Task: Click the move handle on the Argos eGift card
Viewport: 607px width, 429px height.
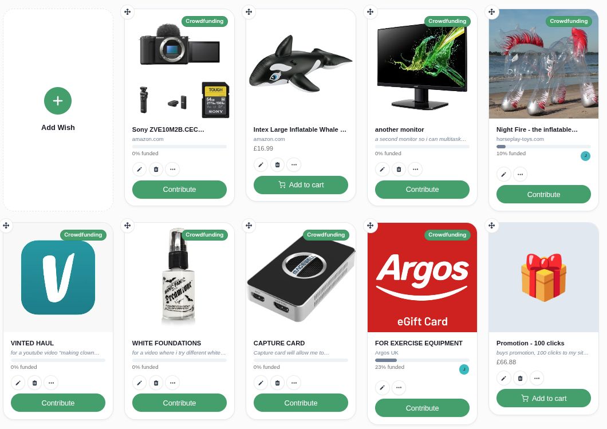Action: click(x=370, y=225)
